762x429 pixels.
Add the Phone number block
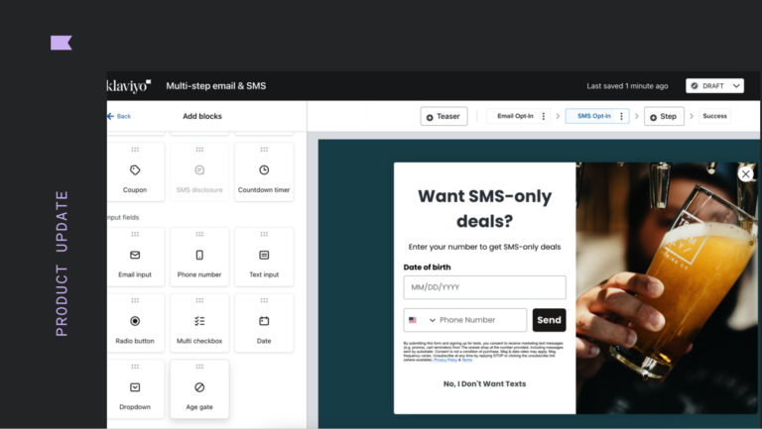199,257
